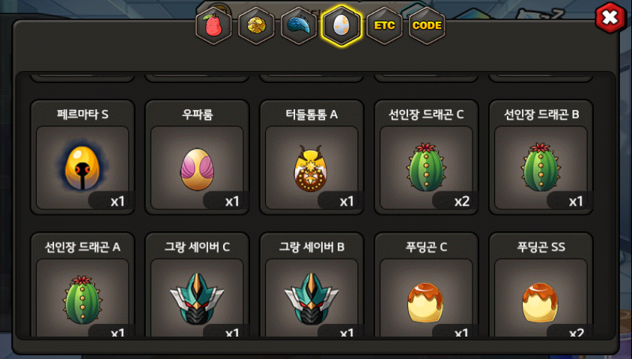Select the 선인장 드래곤 C cactus egg

426,167
